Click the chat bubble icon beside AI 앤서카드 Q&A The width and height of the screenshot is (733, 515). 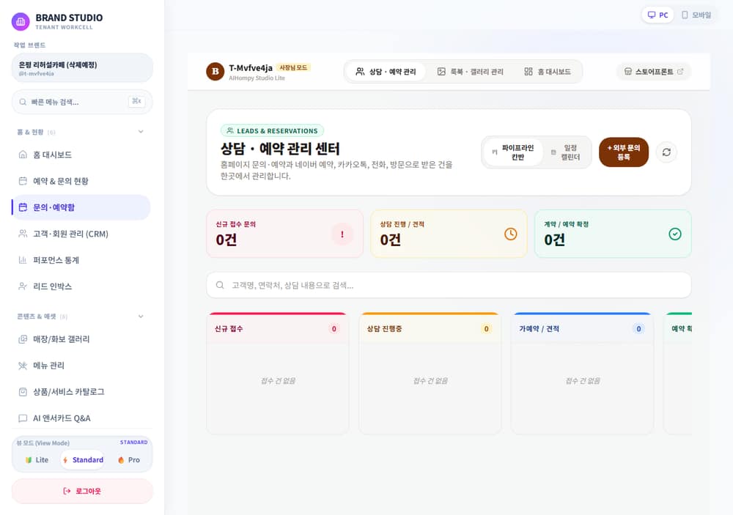[x=23, y=418]
